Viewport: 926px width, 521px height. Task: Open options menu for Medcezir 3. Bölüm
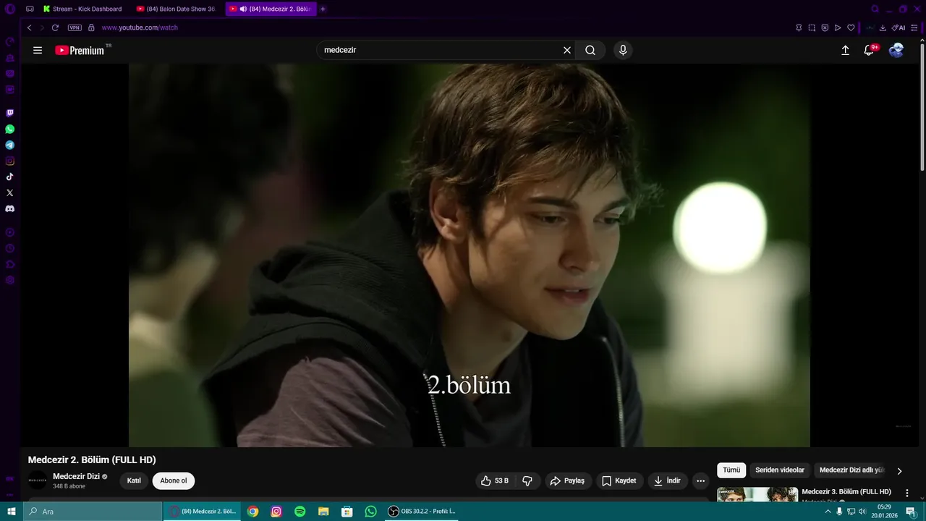[x=907, y=493]
